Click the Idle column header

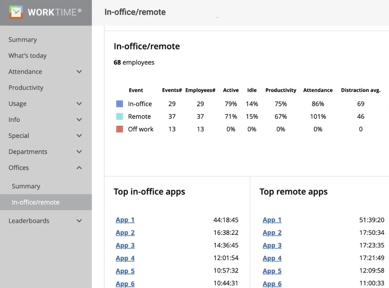tap(252, 90)
